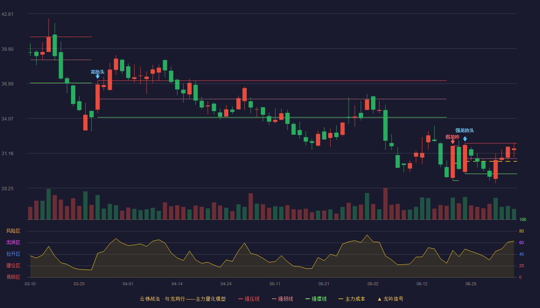Click the 31.16 price axis label
540x308 pixels.
pos(7,154)
